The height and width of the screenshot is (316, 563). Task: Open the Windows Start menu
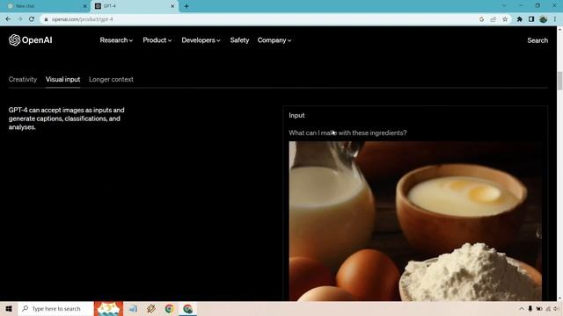pos(9,308)
